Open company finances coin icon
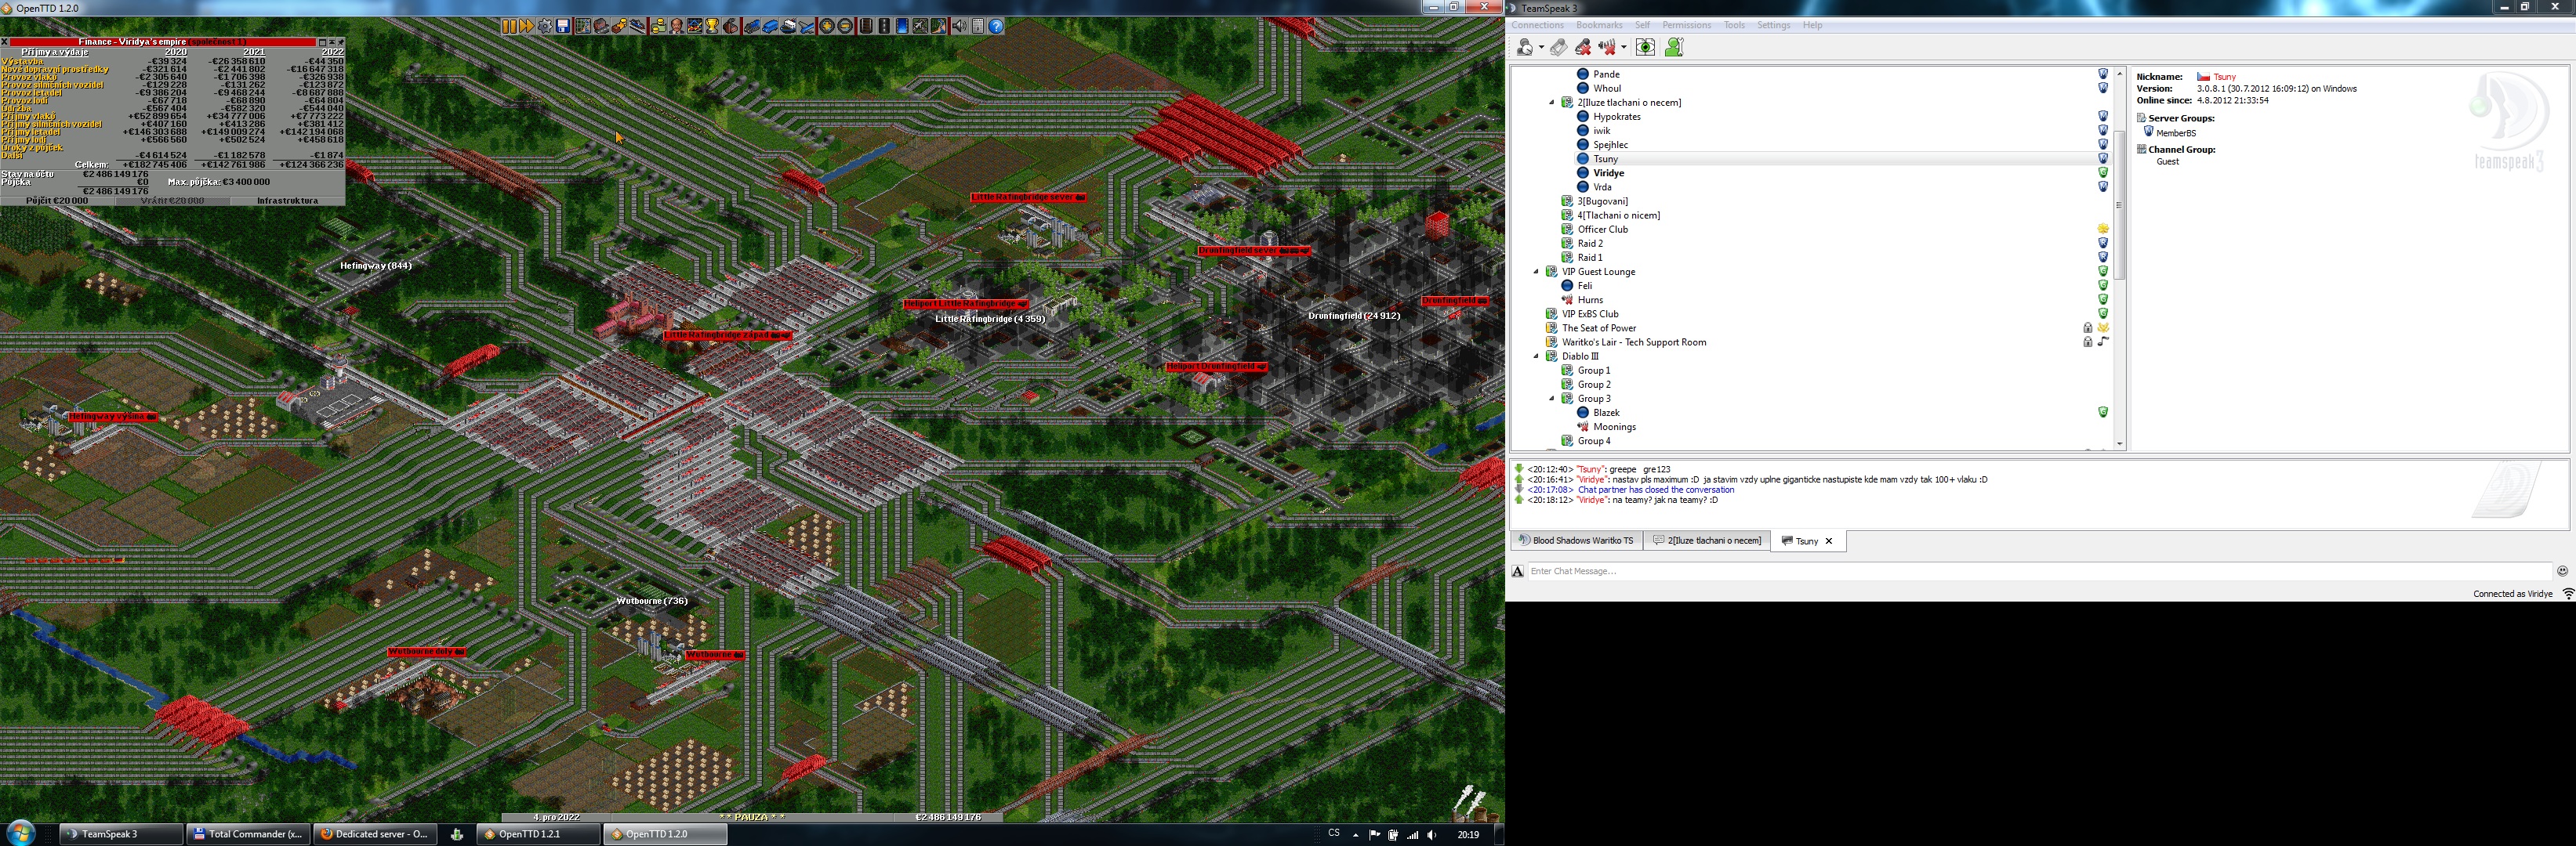The width and height of the screenshot is (2576, 846). pos(659,26)
